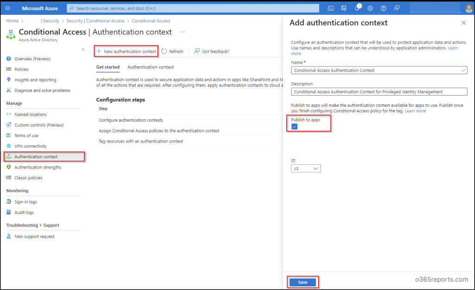Open the help question mark icon
475x290 pixels.
click(x=383, y=8)
